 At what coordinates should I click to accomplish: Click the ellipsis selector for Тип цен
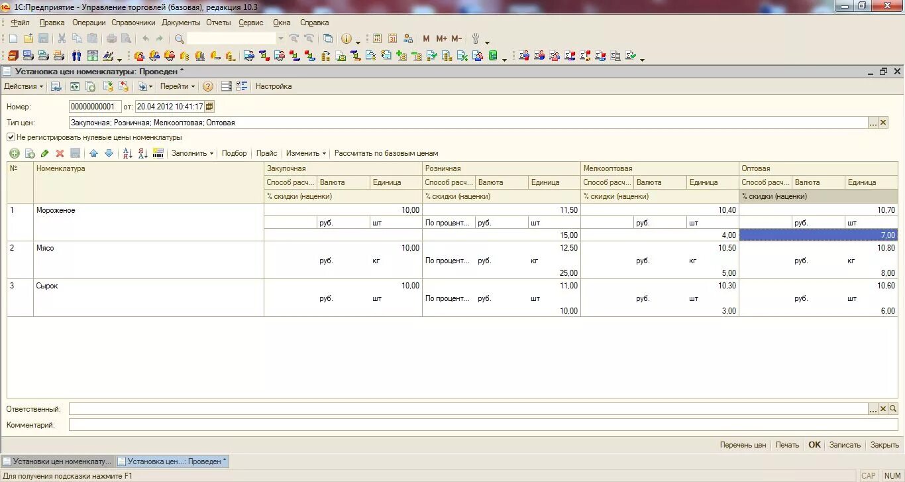tap(873, 123)
